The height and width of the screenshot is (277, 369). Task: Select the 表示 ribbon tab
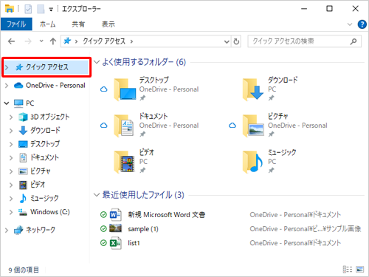point(108,24)
